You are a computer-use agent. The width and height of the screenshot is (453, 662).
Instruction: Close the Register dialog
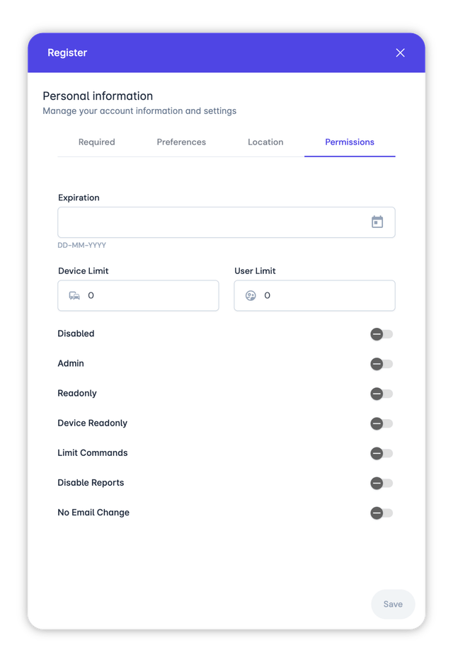click(x=400, y=52)
